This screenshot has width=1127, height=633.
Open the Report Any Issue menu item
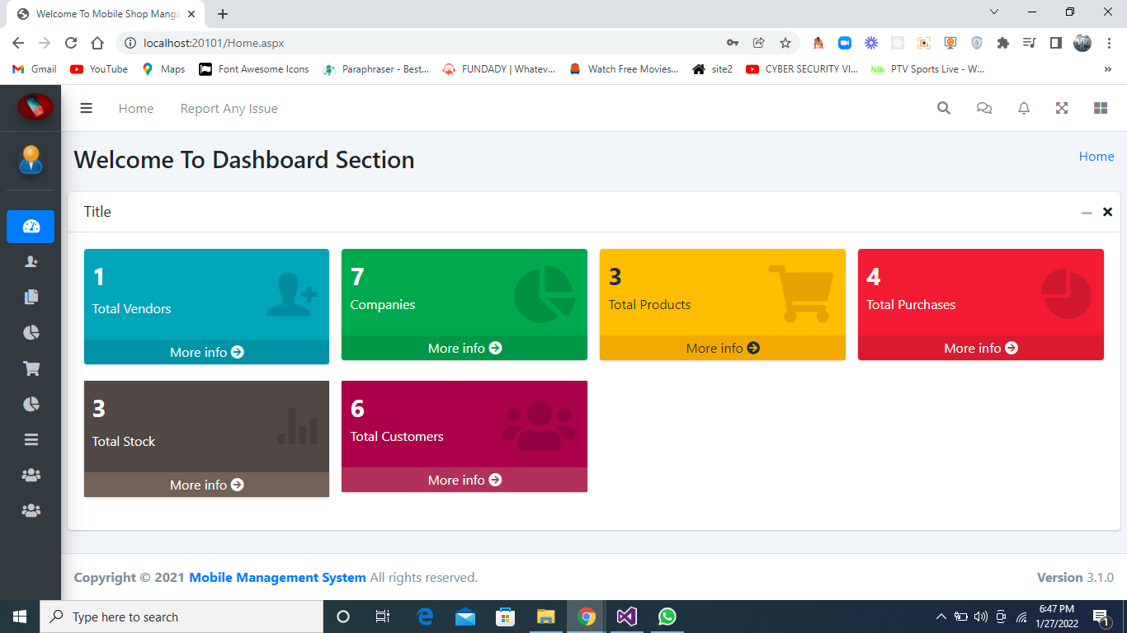(229, 108)
